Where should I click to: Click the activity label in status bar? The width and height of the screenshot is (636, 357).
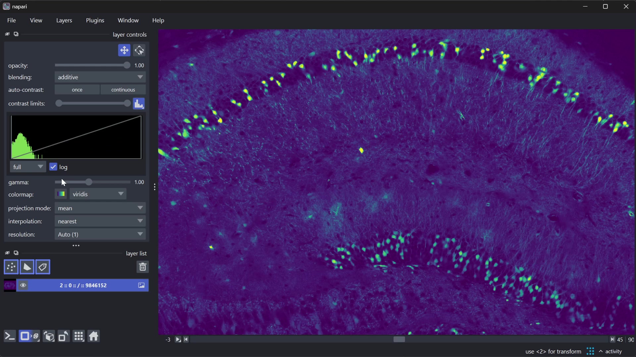[613, 351]
